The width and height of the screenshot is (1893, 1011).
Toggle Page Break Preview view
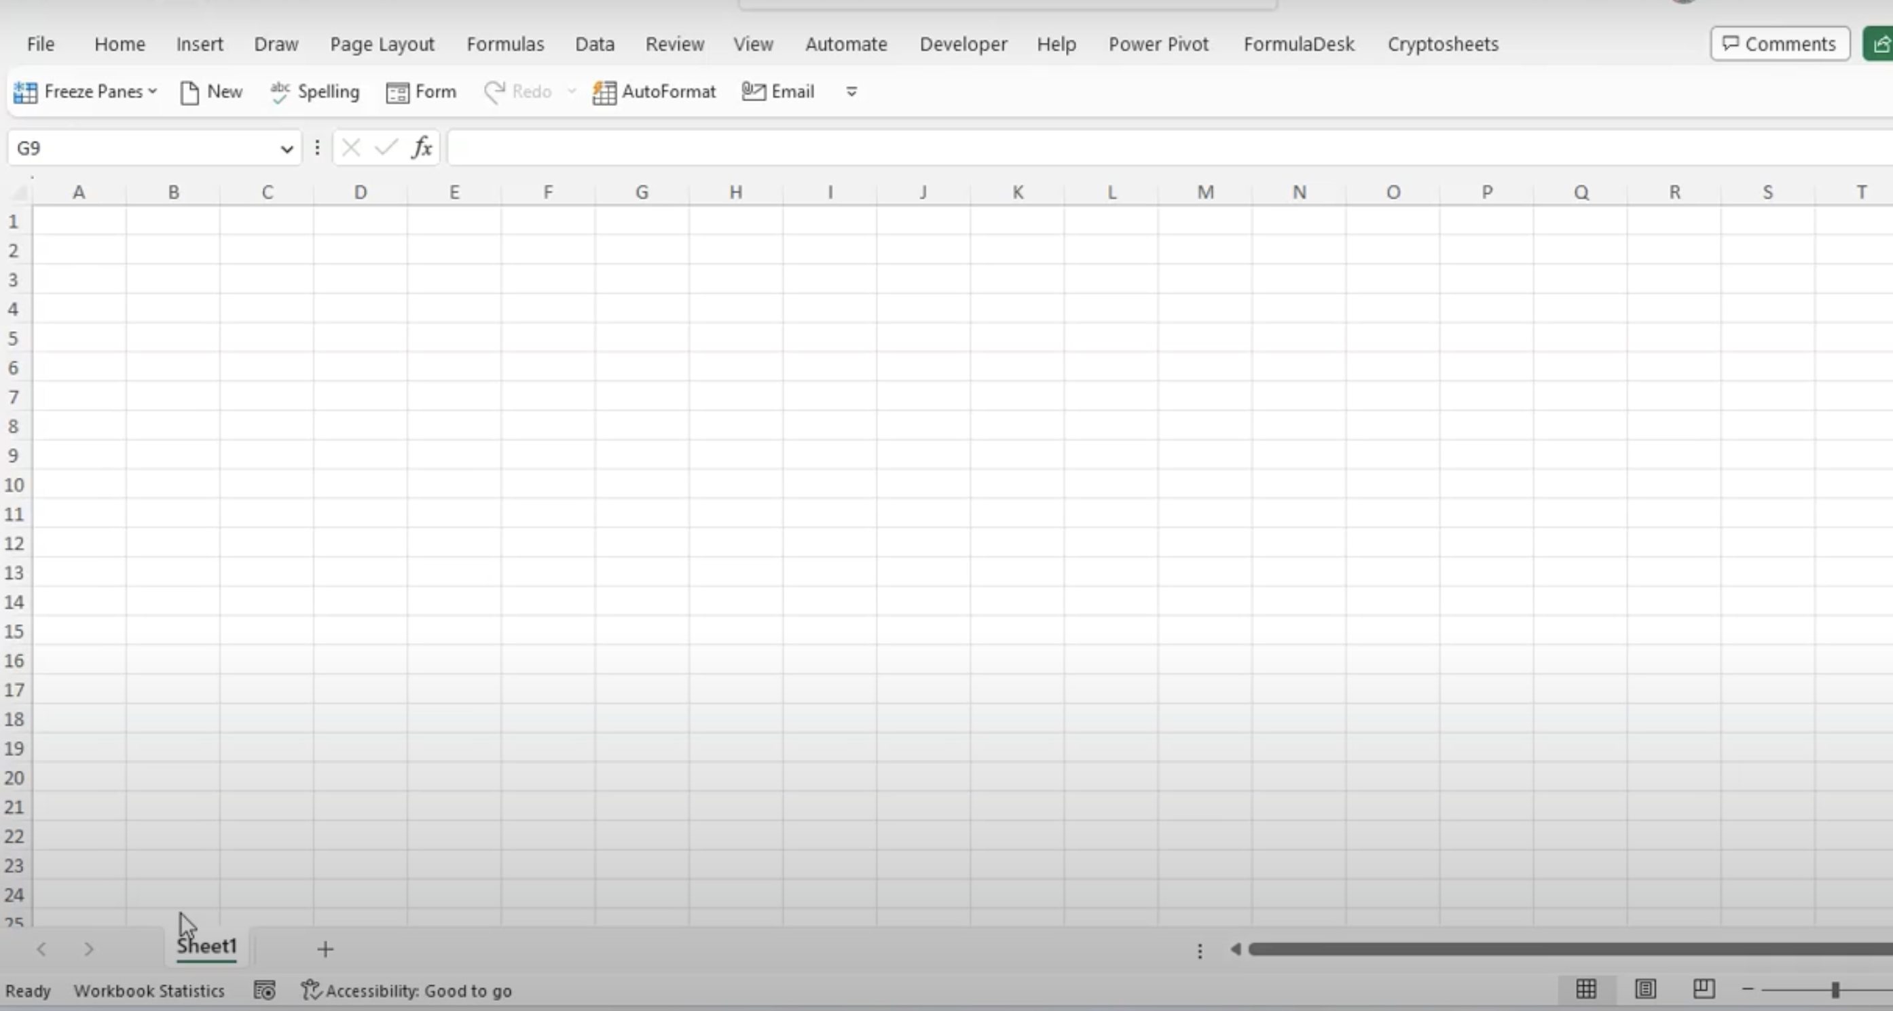[x=1704, y=990]
